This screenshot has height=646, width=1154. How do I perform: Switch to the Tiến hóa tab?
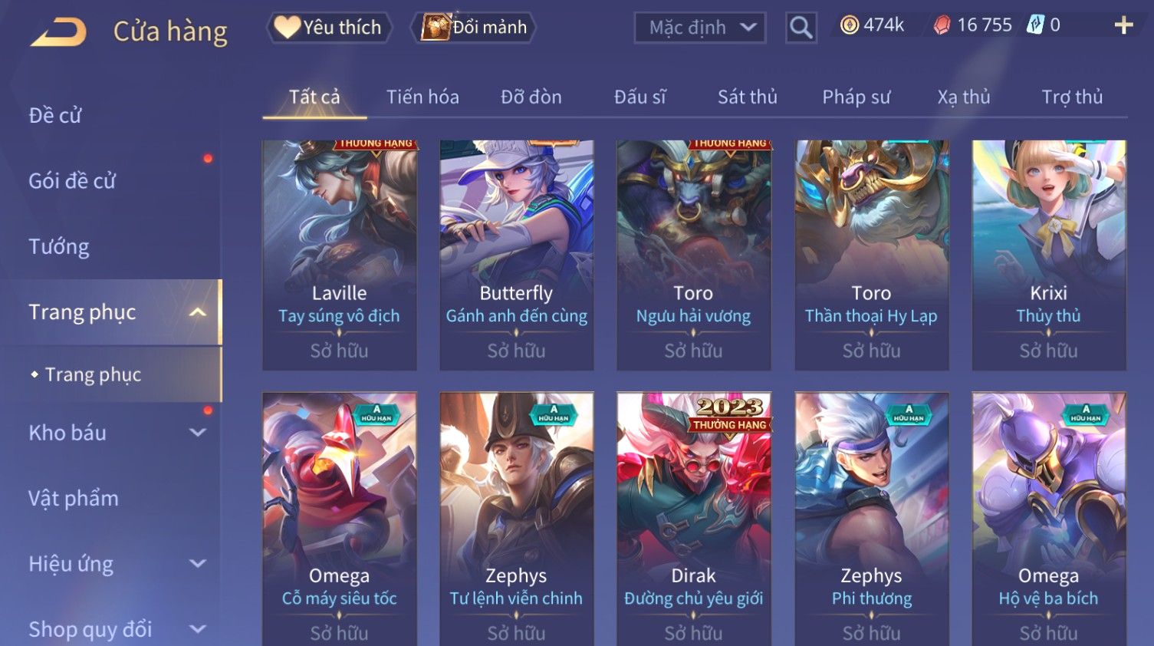tap(422, 97)
